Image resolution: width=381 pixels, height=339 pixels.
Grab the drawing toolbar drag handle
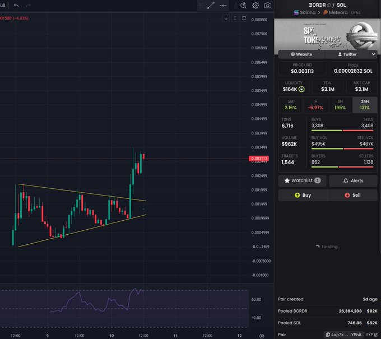coord(201,6)
